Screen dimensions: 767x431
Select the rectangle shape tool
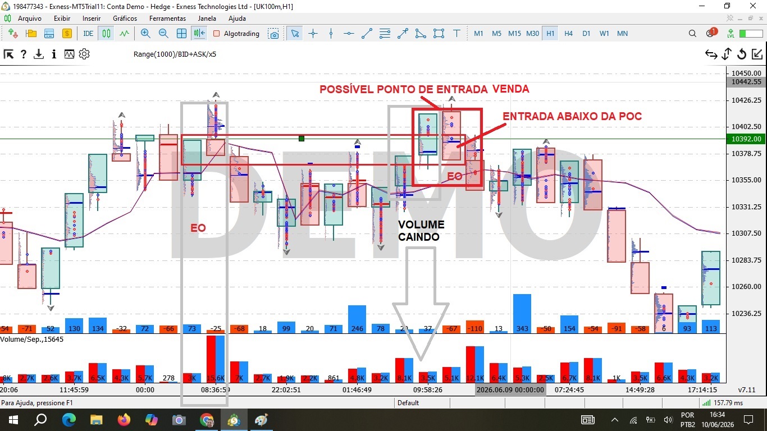click(x=439, y=34)
